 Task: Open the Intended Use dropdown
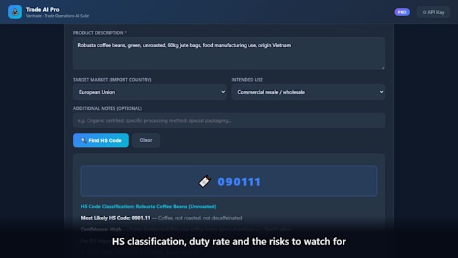[x=308, y=92]
